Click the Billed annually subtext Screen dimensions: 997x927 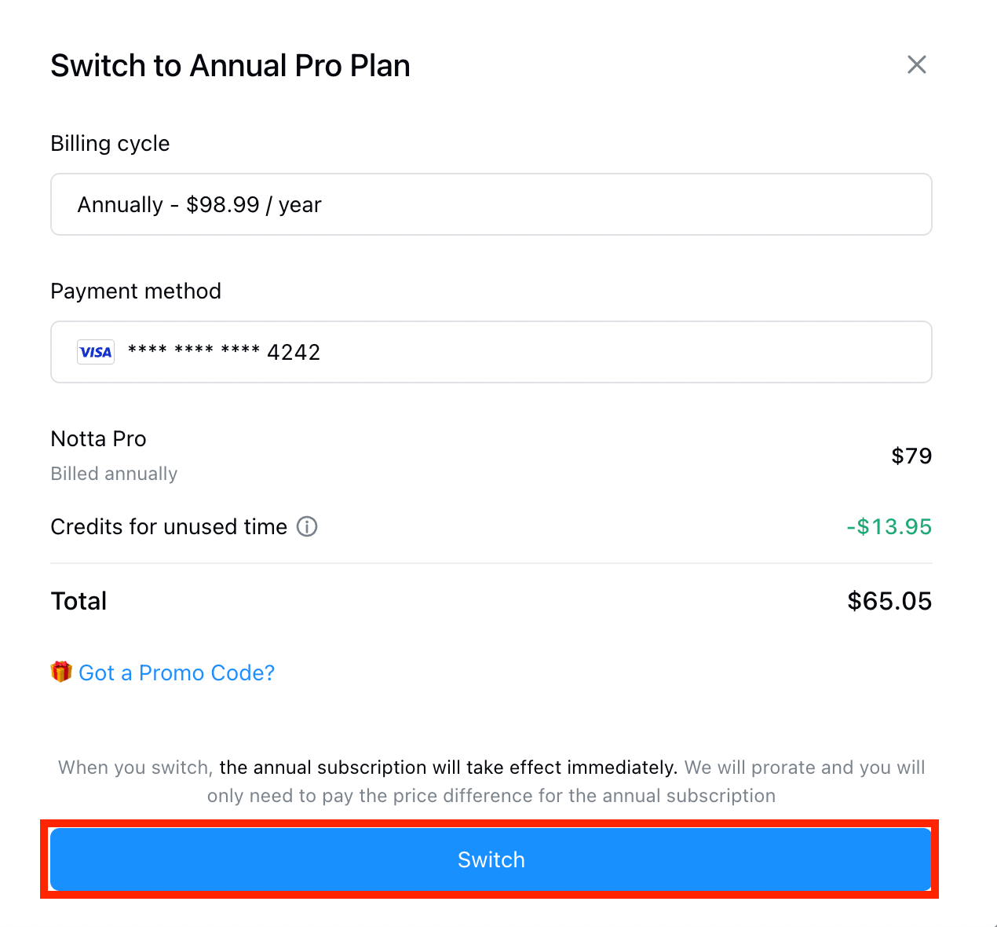pyautogui.click(x=114, y=474)
